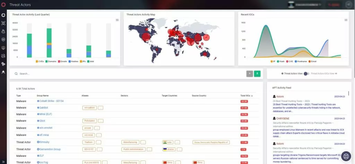Toggle IPs legend in activity chart

(x=83, y=61)
